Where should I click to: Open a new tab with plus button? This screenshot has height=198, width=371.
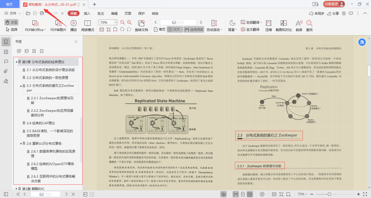coord(95,4)
